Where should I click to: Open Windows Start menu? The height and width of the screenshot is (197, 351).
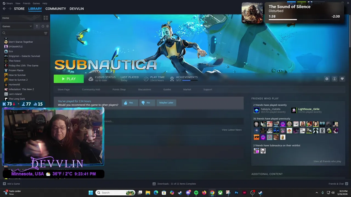pos(90,193)
